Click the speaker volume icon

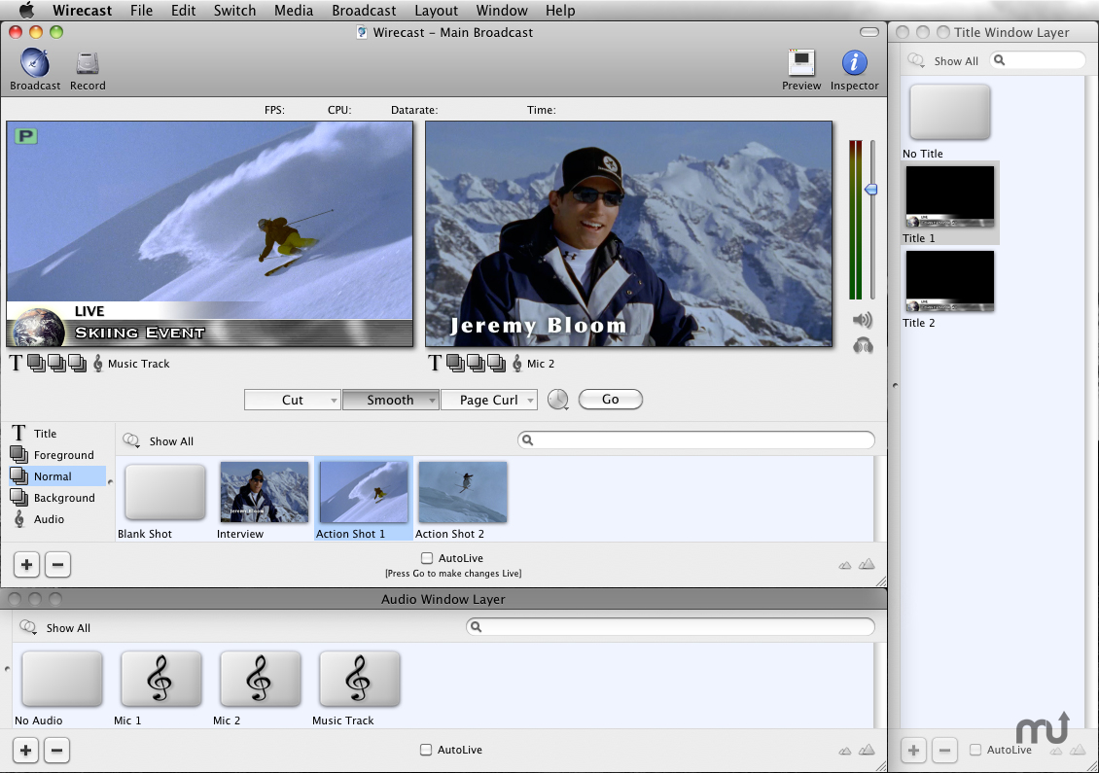coord(863,320)
